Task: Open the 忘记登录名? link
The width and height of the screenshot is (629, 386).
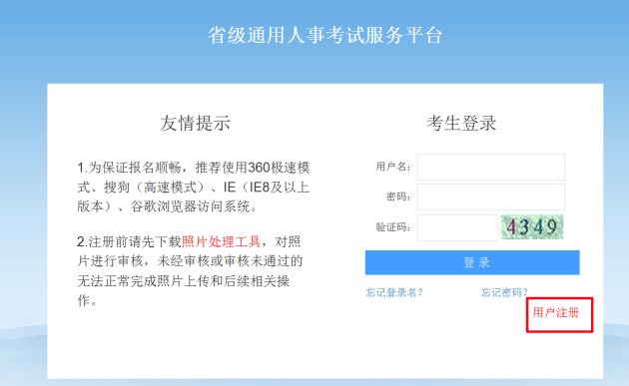Action: 394,292
